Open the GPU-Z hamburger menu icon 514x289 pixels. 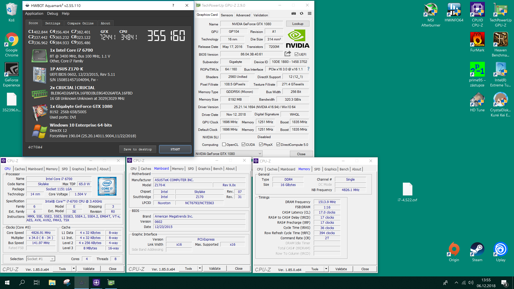click(x=309, y=13)
